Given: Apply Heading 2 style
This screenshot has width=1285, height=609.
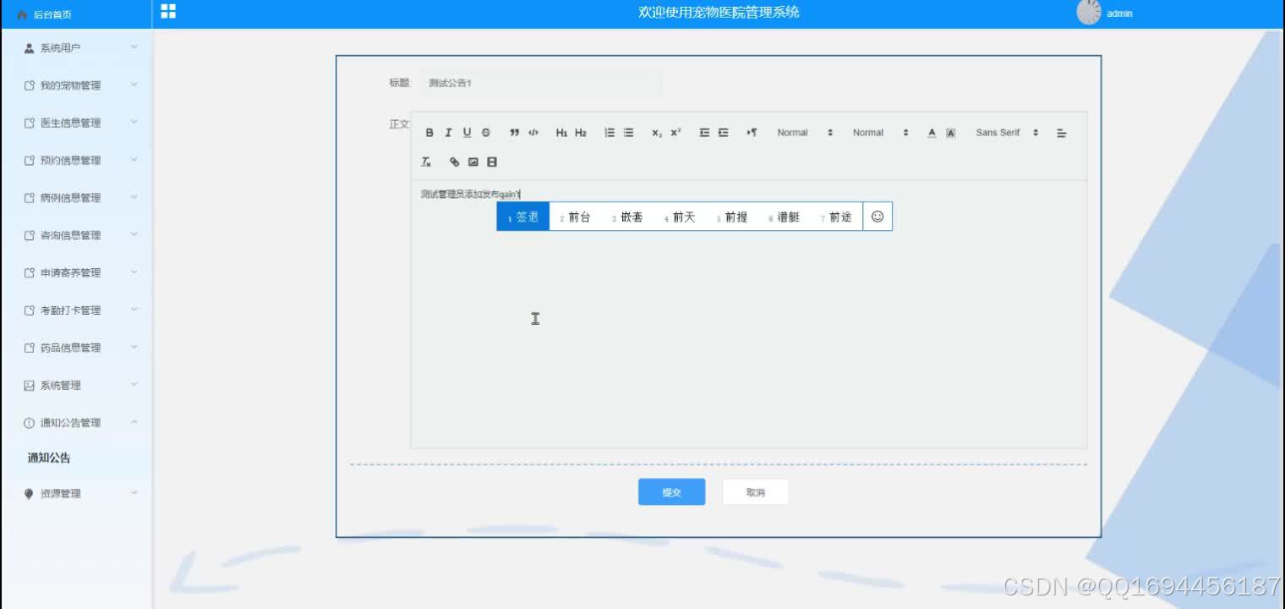Looking at the screenshot, I should pyautogui.click(x=581, y=133).
